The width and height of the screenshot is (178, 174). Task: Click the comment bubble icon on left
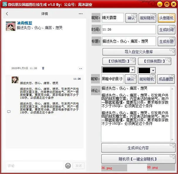pyautogui.click(x=9, y=112)
